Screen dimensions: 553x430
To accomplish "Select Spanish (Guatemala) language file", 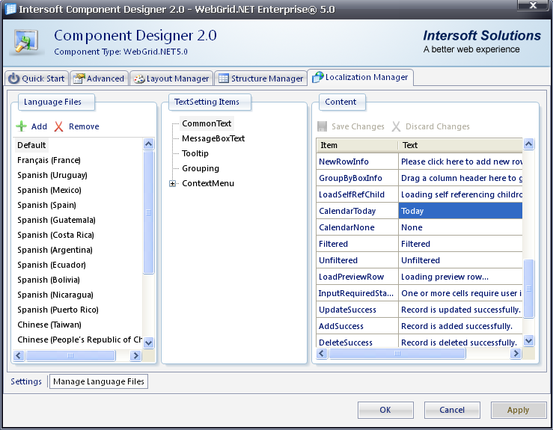I will tap(56, 220).
